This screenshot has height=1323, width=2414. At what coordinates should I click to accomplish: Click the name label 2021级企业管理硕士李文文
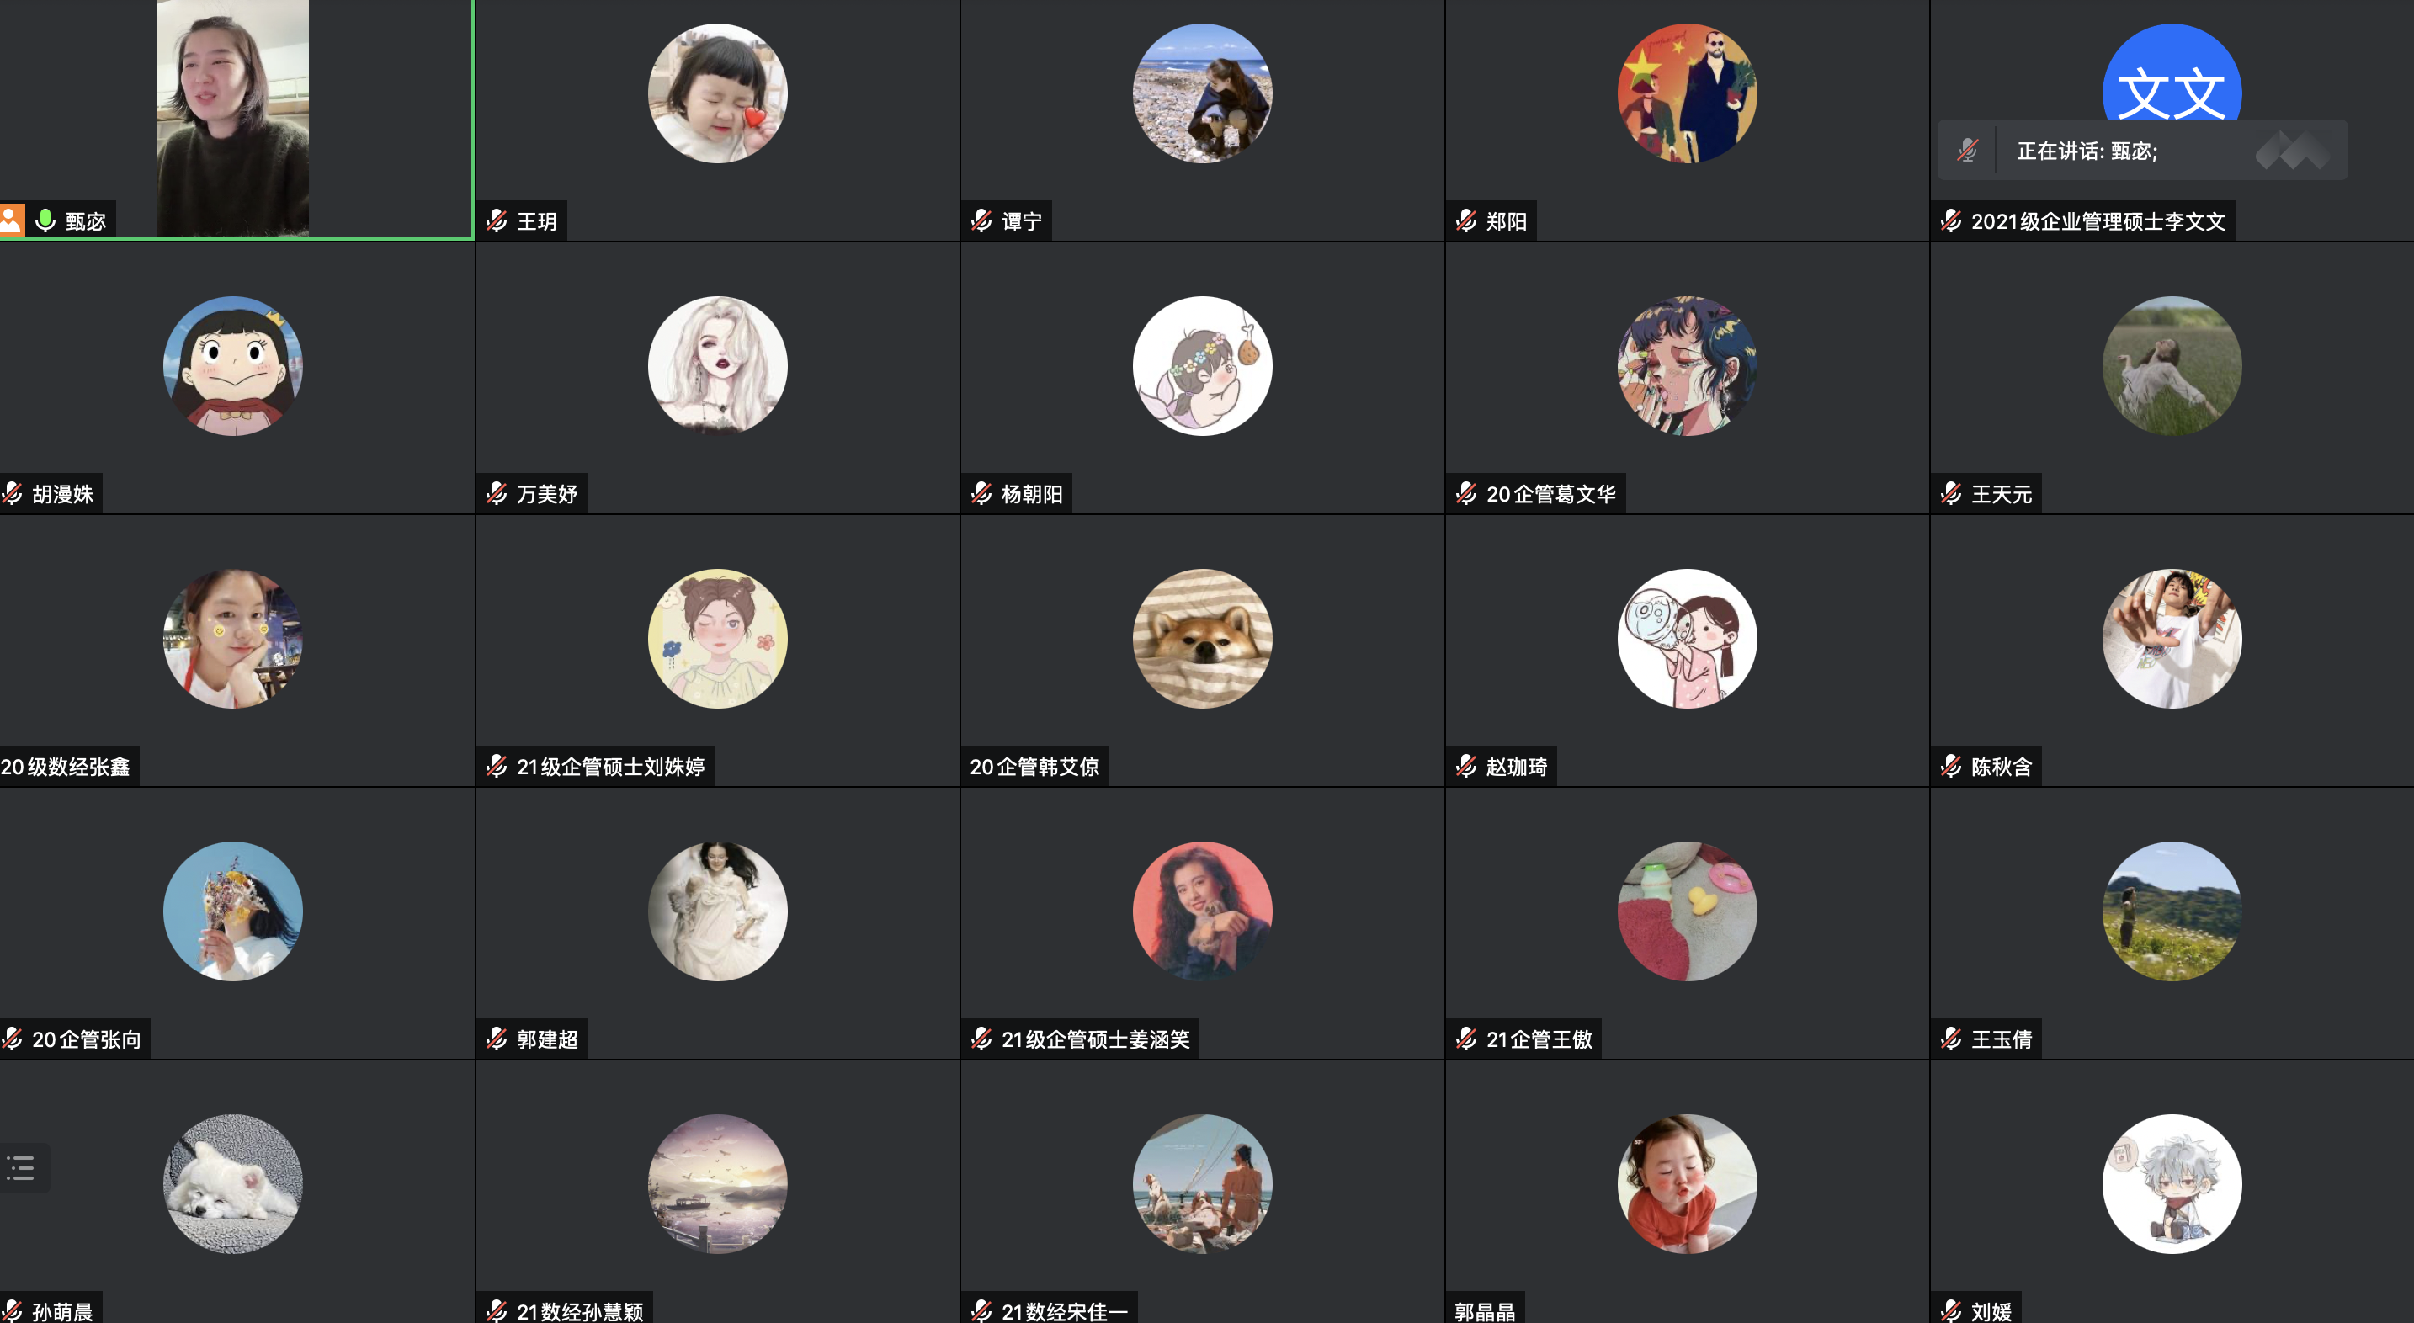(x=2098, y=221)
